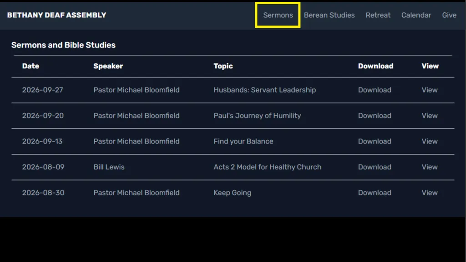
Task: Click the Date column header
Action: (x=30, y=66)
